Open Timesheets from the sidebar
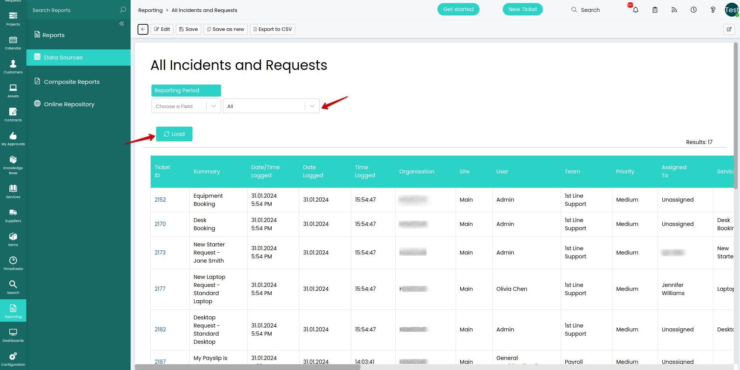The width and height of the screenshot is (740, 370). click(x=13, y=263)
